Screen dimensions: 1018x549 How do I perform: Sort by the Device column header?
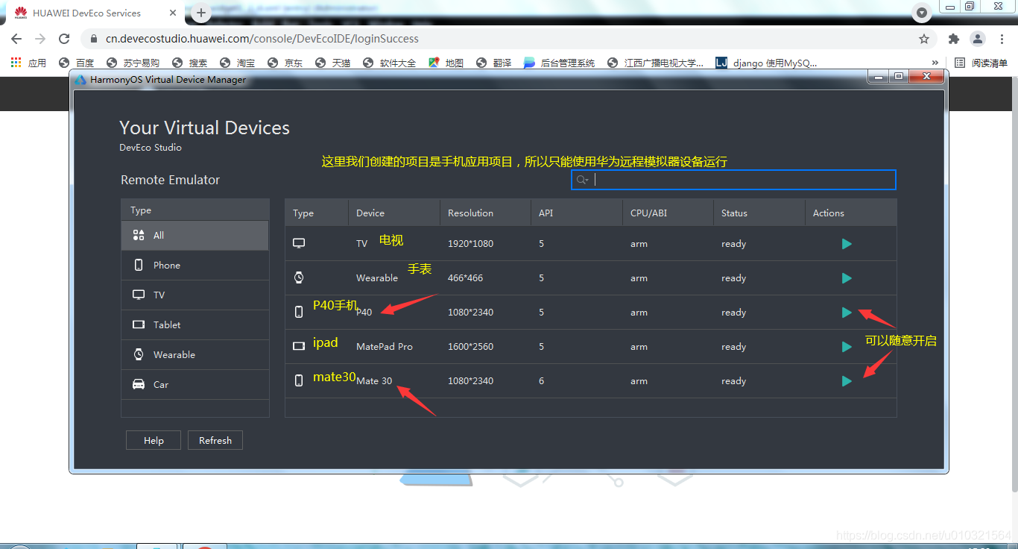[394, 213]
